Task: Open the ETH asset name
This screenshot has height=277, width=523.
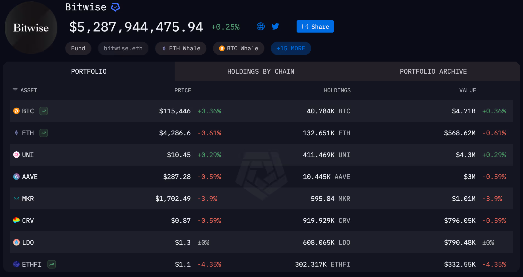Action: 28,133
